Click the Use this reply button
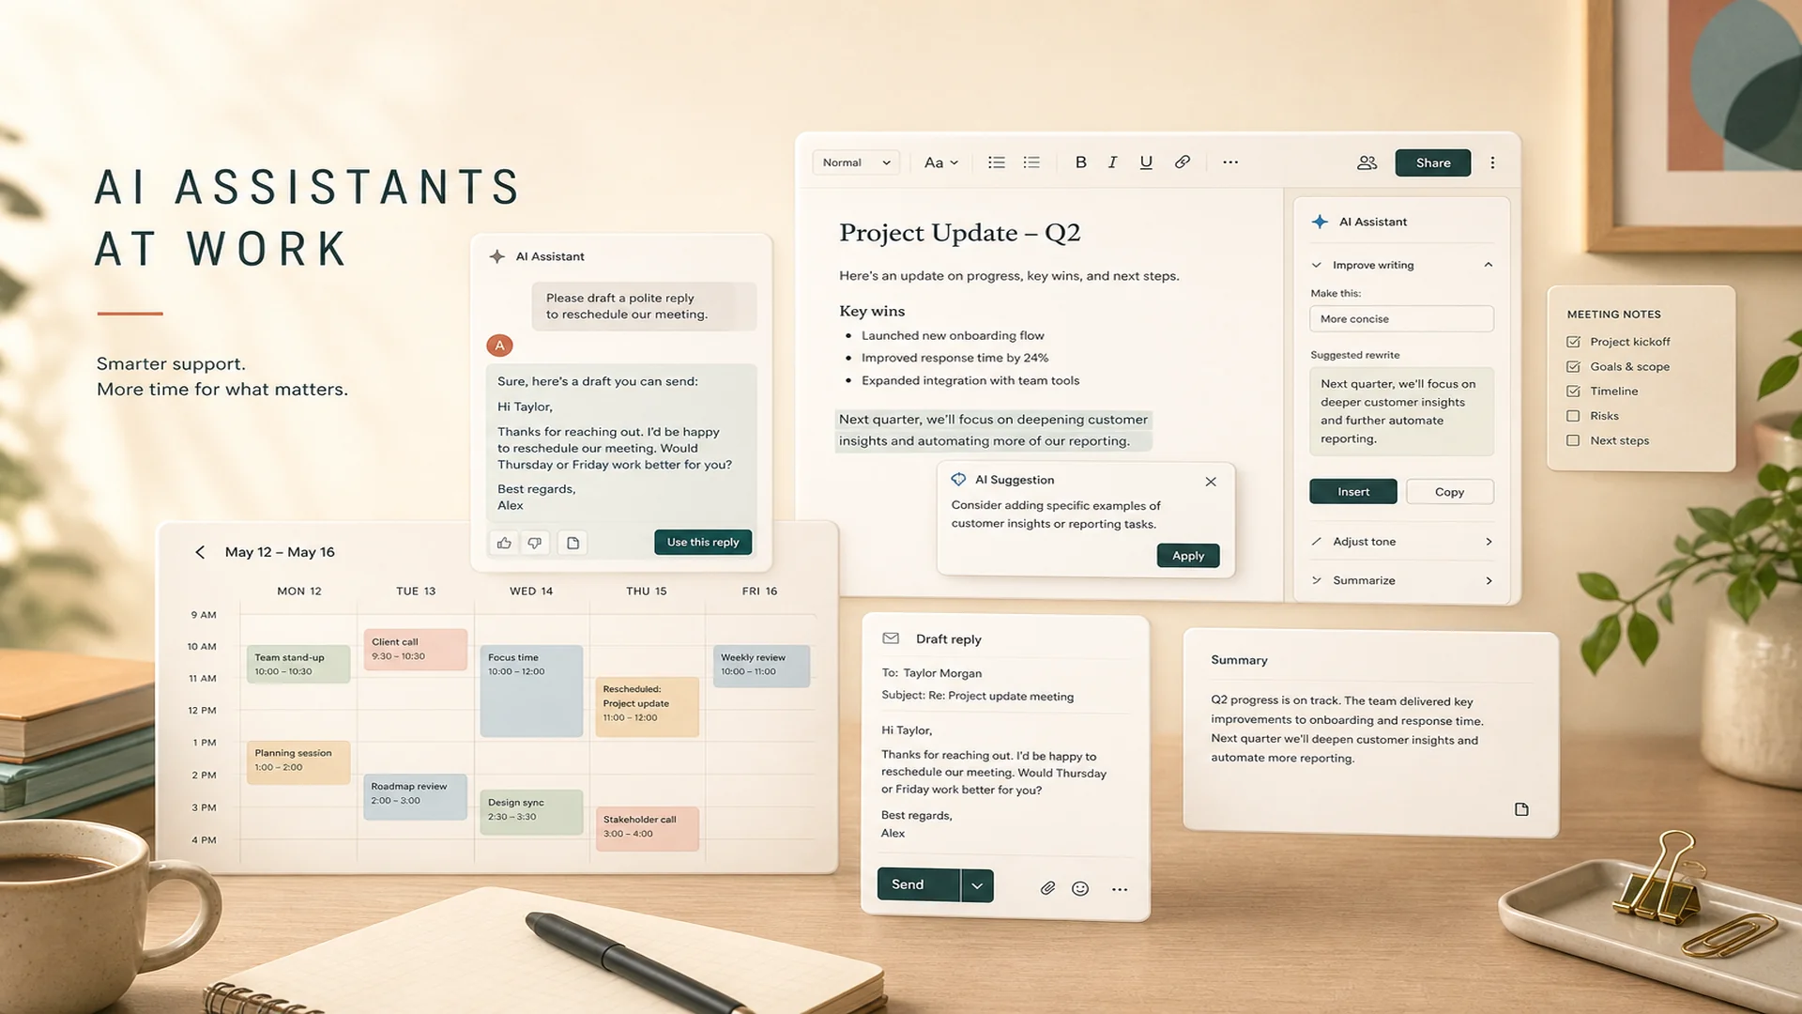 tap(703, 542)
